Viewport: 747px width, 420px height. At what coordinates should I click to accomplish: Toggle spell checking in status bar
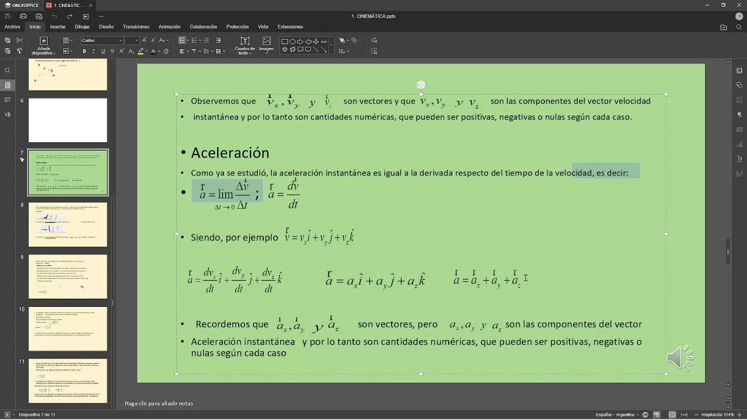pyautogui.click(x=657, y=415)
